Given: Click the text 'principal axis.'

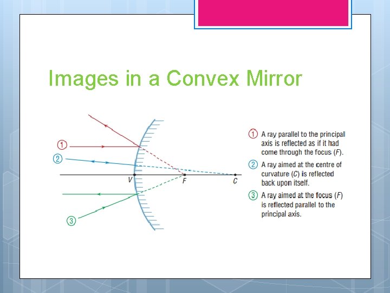Looking at the screenshot, I should point(281,214).
